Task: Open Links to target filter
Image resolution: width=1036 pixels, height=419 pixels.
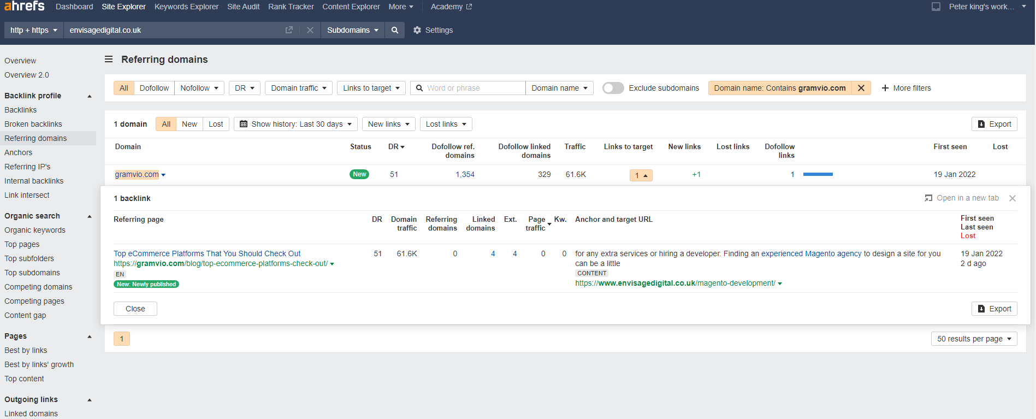Action: (371, 88)
